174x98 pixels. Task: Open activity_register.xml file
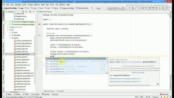tap(23, 60)
